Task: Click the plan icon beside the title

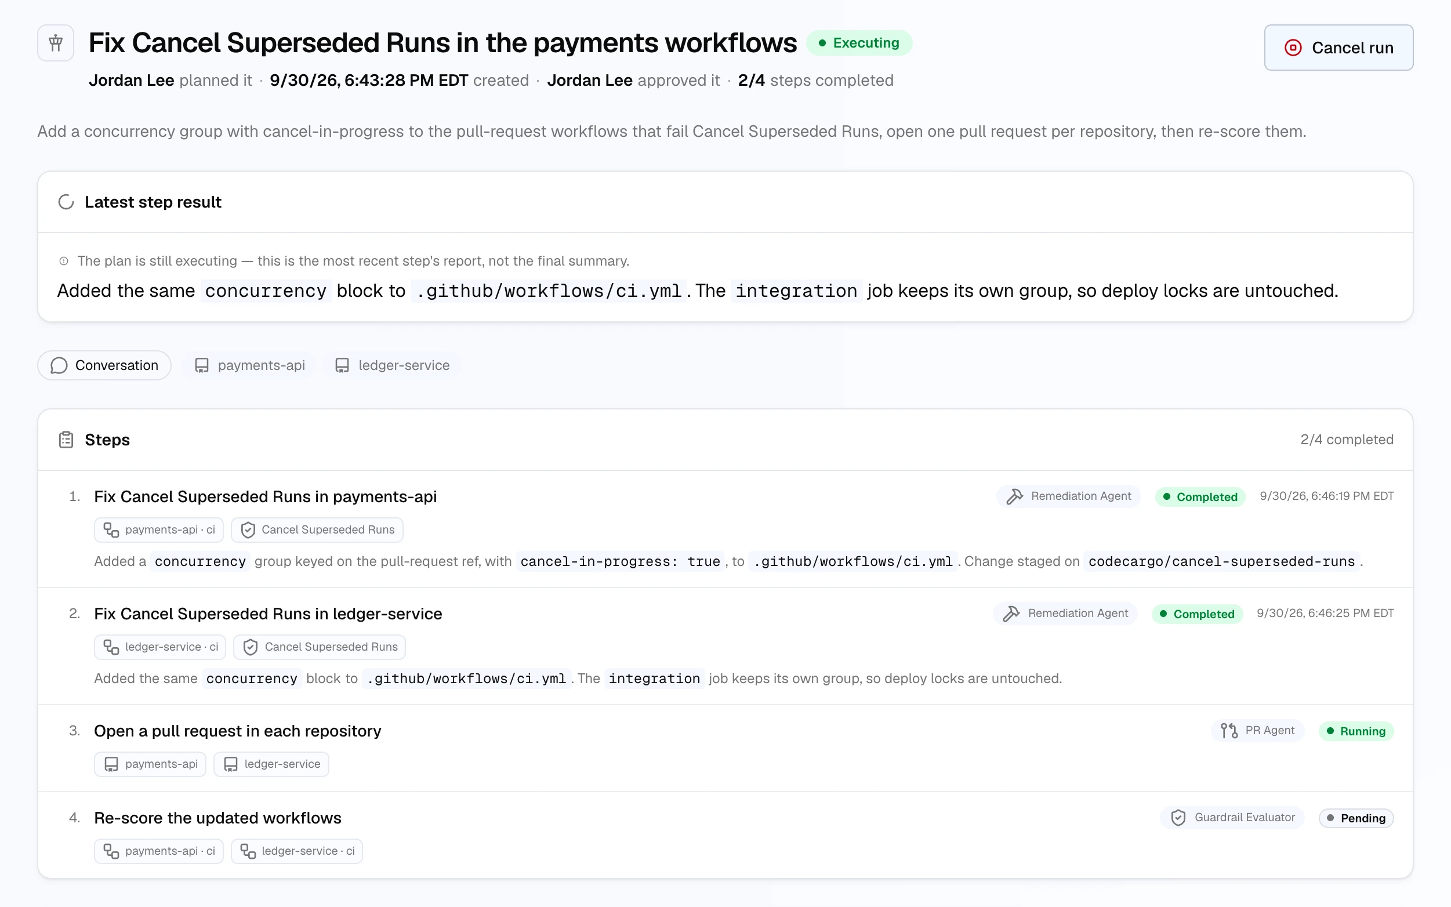Action: tap(56, 43)
